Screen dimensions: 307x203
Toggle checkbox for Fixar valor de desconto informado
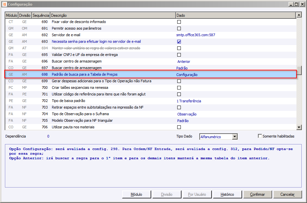pos(179,22)
